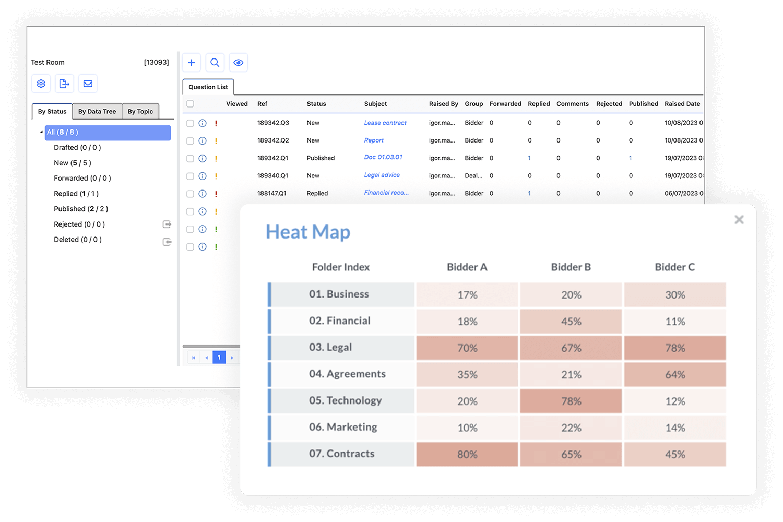Toggle the eye view icon in toolbar

tap(239, 63)
